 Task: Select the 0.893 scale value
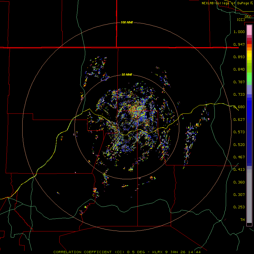pyautogui.click(x=239, y=57)
